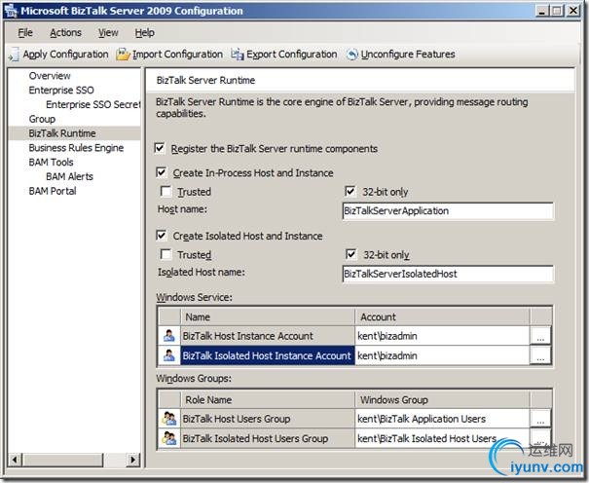Close the BizTalk Configuration window
The width and height of the screenshot is (589, 483).
(x=573, y=11)
